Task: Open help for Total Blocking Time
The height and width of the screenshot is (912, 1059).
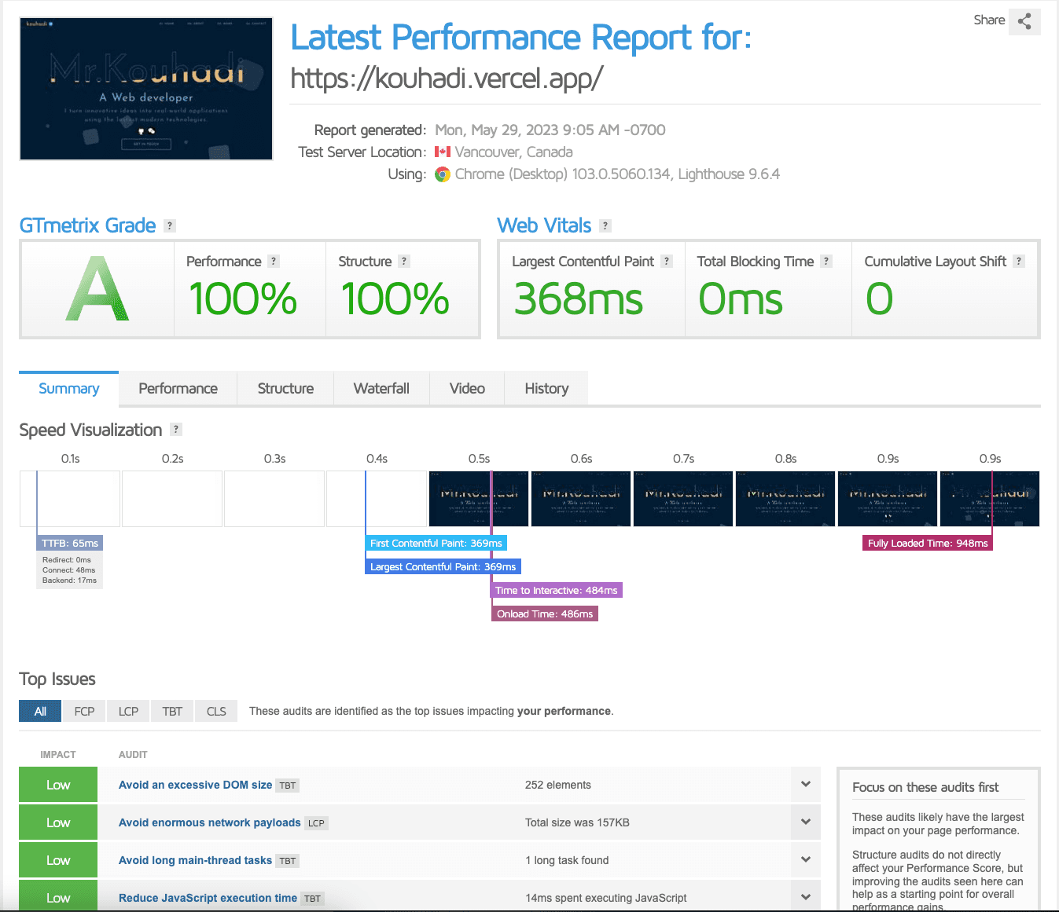Action: [x=826, y=261]
